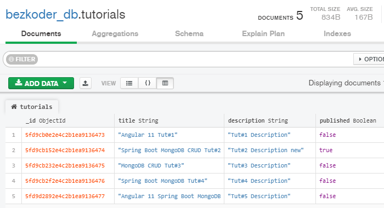This screenshot has height=208, width=384.
Task: Switch to list view icon
Action: click(x=129, y=83)
